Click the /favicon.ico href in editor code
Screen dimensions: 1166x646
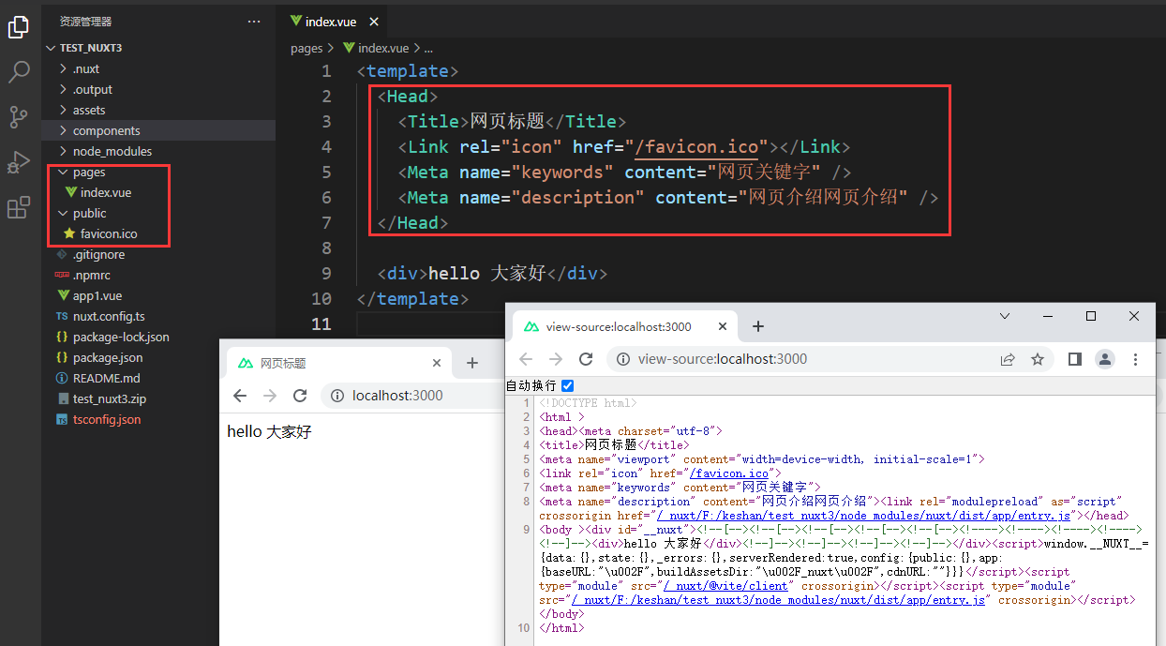pos(696,146)
